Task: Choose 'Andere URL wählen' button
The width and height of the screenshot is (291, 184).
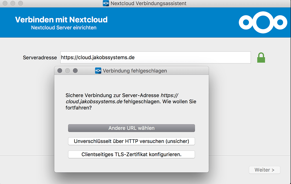Action: point(131,128)
